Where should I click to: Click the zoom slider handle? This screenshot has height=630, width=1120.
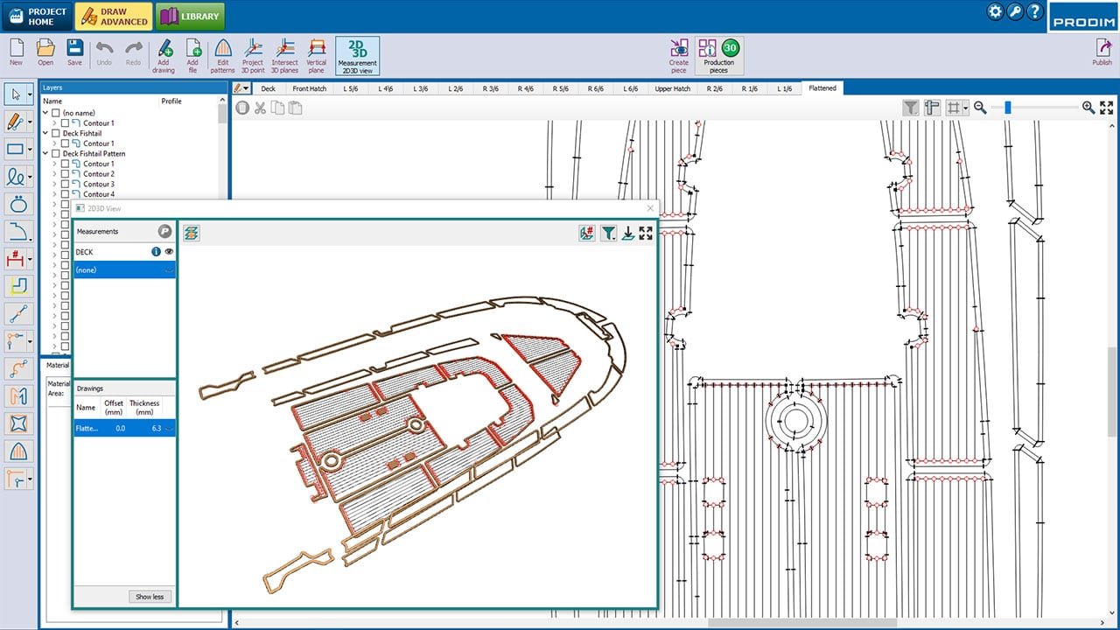[1008, 107]
